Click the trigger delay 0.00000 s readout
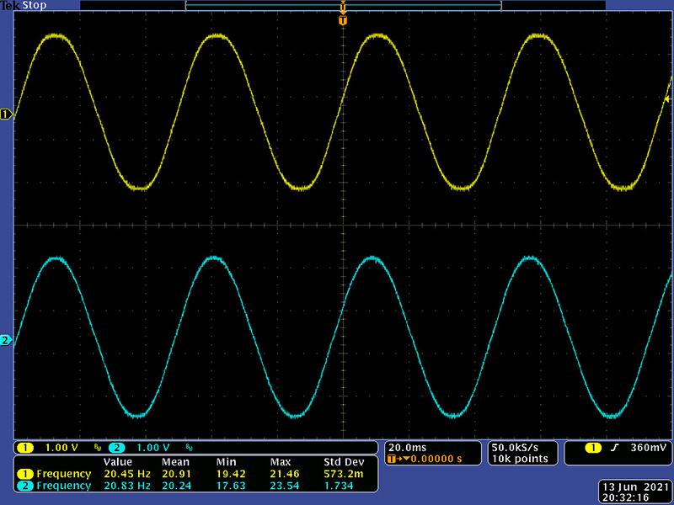This screenshot has height=505, width=674. 430,459
